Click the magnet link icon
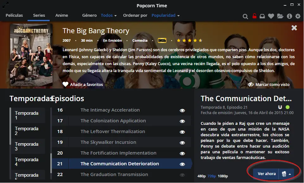Image resolution: width=304 pixels, height=183 pixels. [280, 107]
